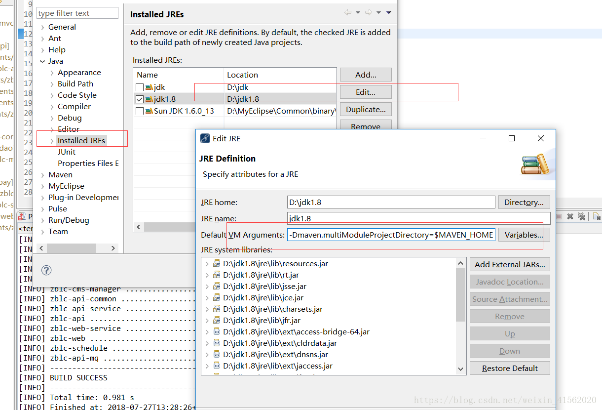Screen dimensions: 602x410
Task: Expand the Build Path node
Action: pyautogui.click(x=52, y=84)
